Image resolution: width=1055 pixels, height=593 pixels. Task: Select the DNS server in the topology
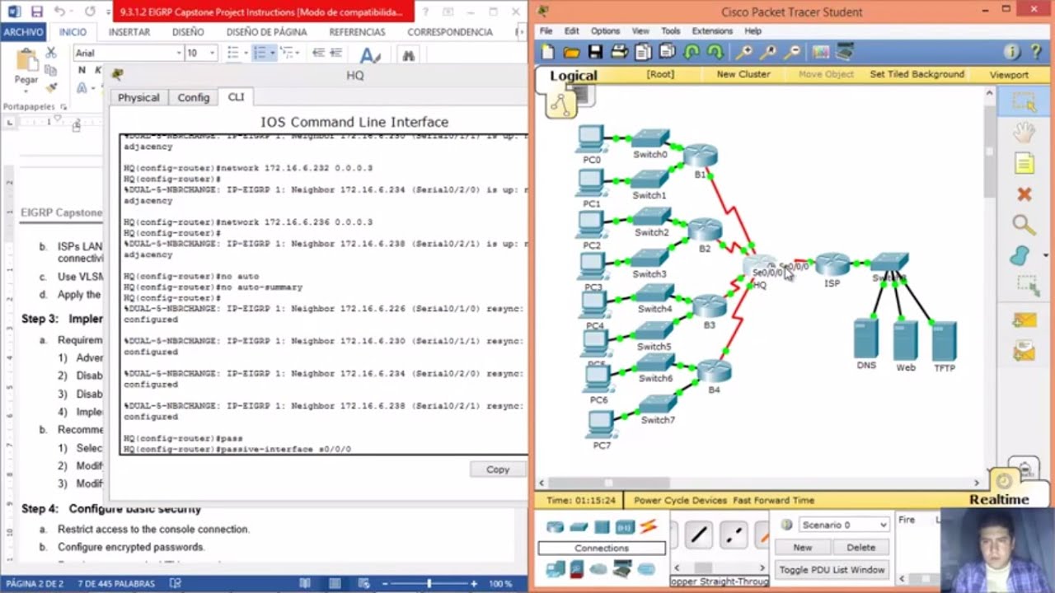(x=866, y=338)
